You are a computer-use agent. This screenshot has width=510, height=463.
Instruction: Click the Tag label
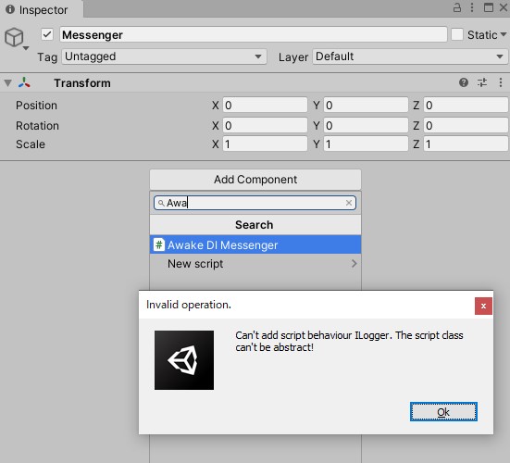47,57
